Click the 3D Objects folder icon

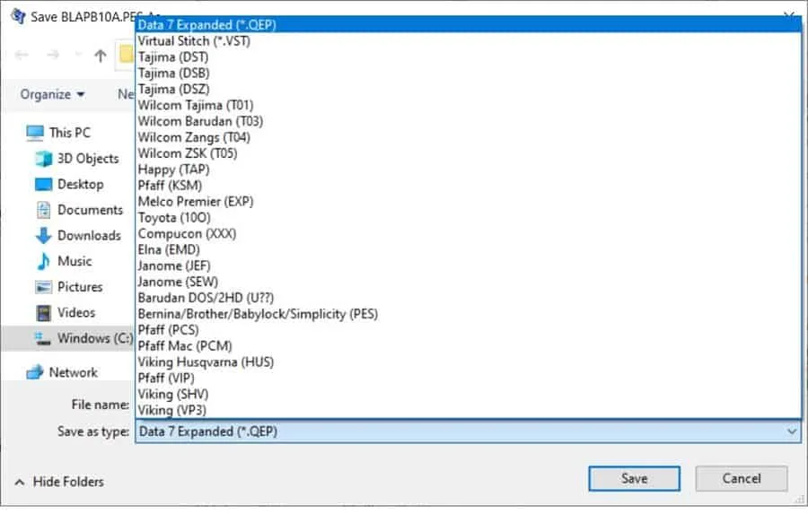click(x=43, y=159)
